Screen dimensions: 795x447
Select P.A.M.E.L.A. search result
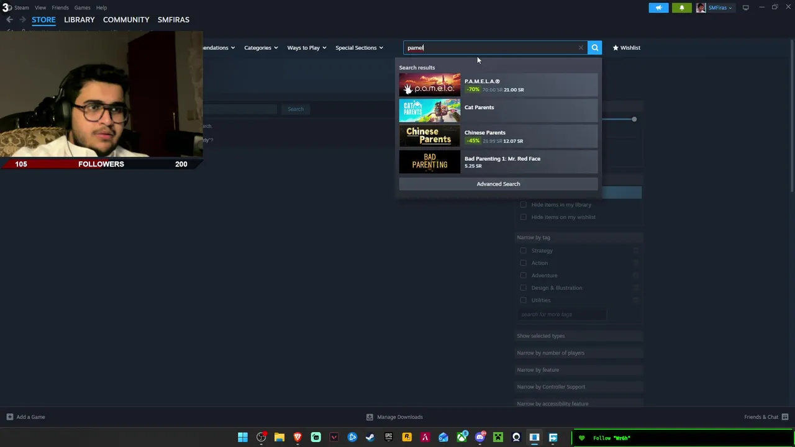pyautogui.click(x=498, y=85)
